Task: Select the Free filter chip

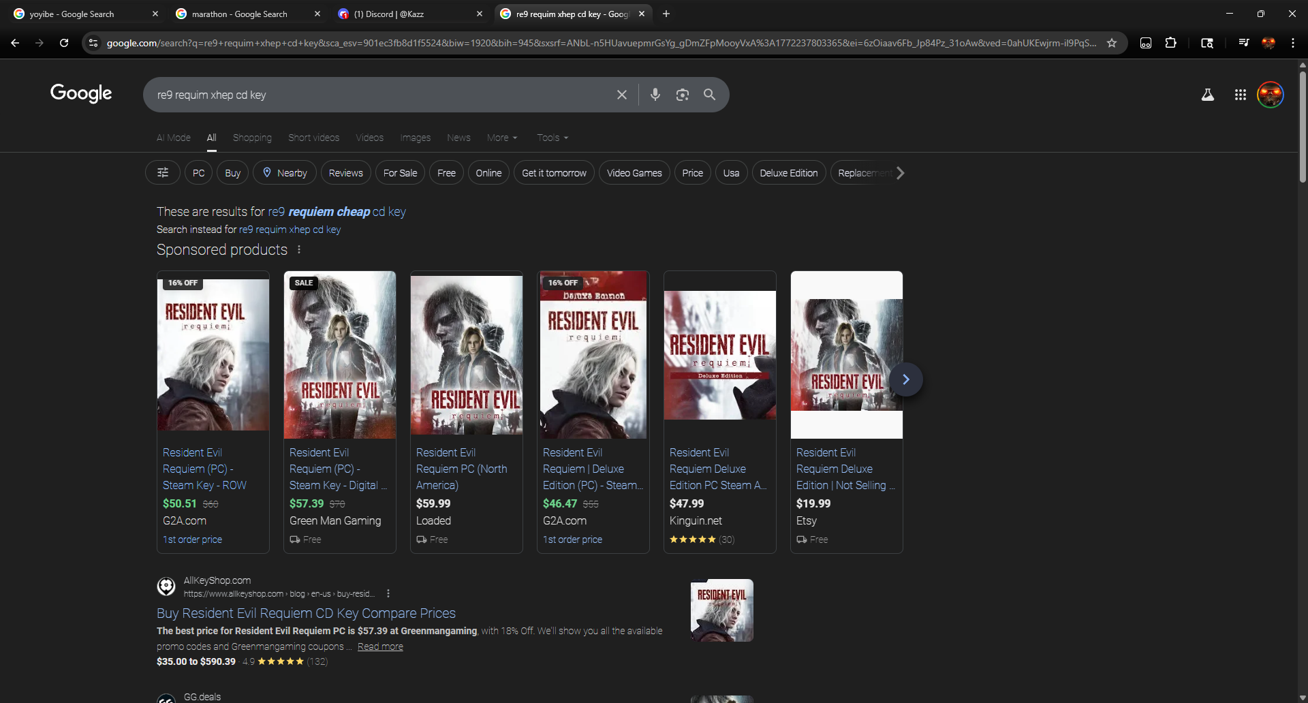Action: click(x=446, y=172)
